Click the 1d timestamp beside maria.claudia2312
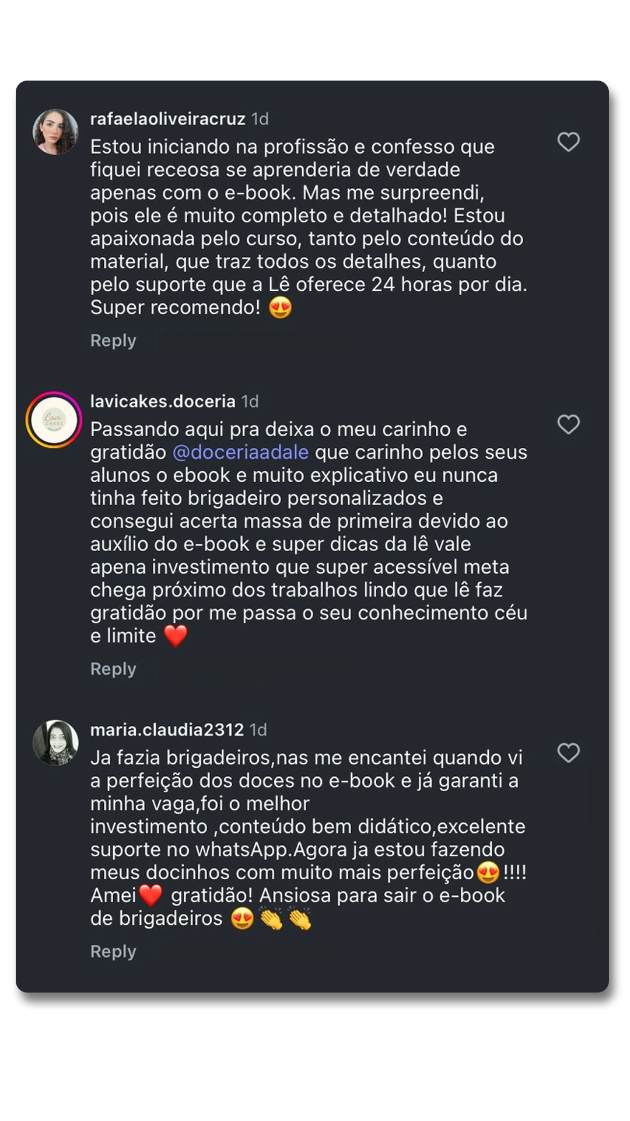The image size is (630, 1121). tap(258, 730)
